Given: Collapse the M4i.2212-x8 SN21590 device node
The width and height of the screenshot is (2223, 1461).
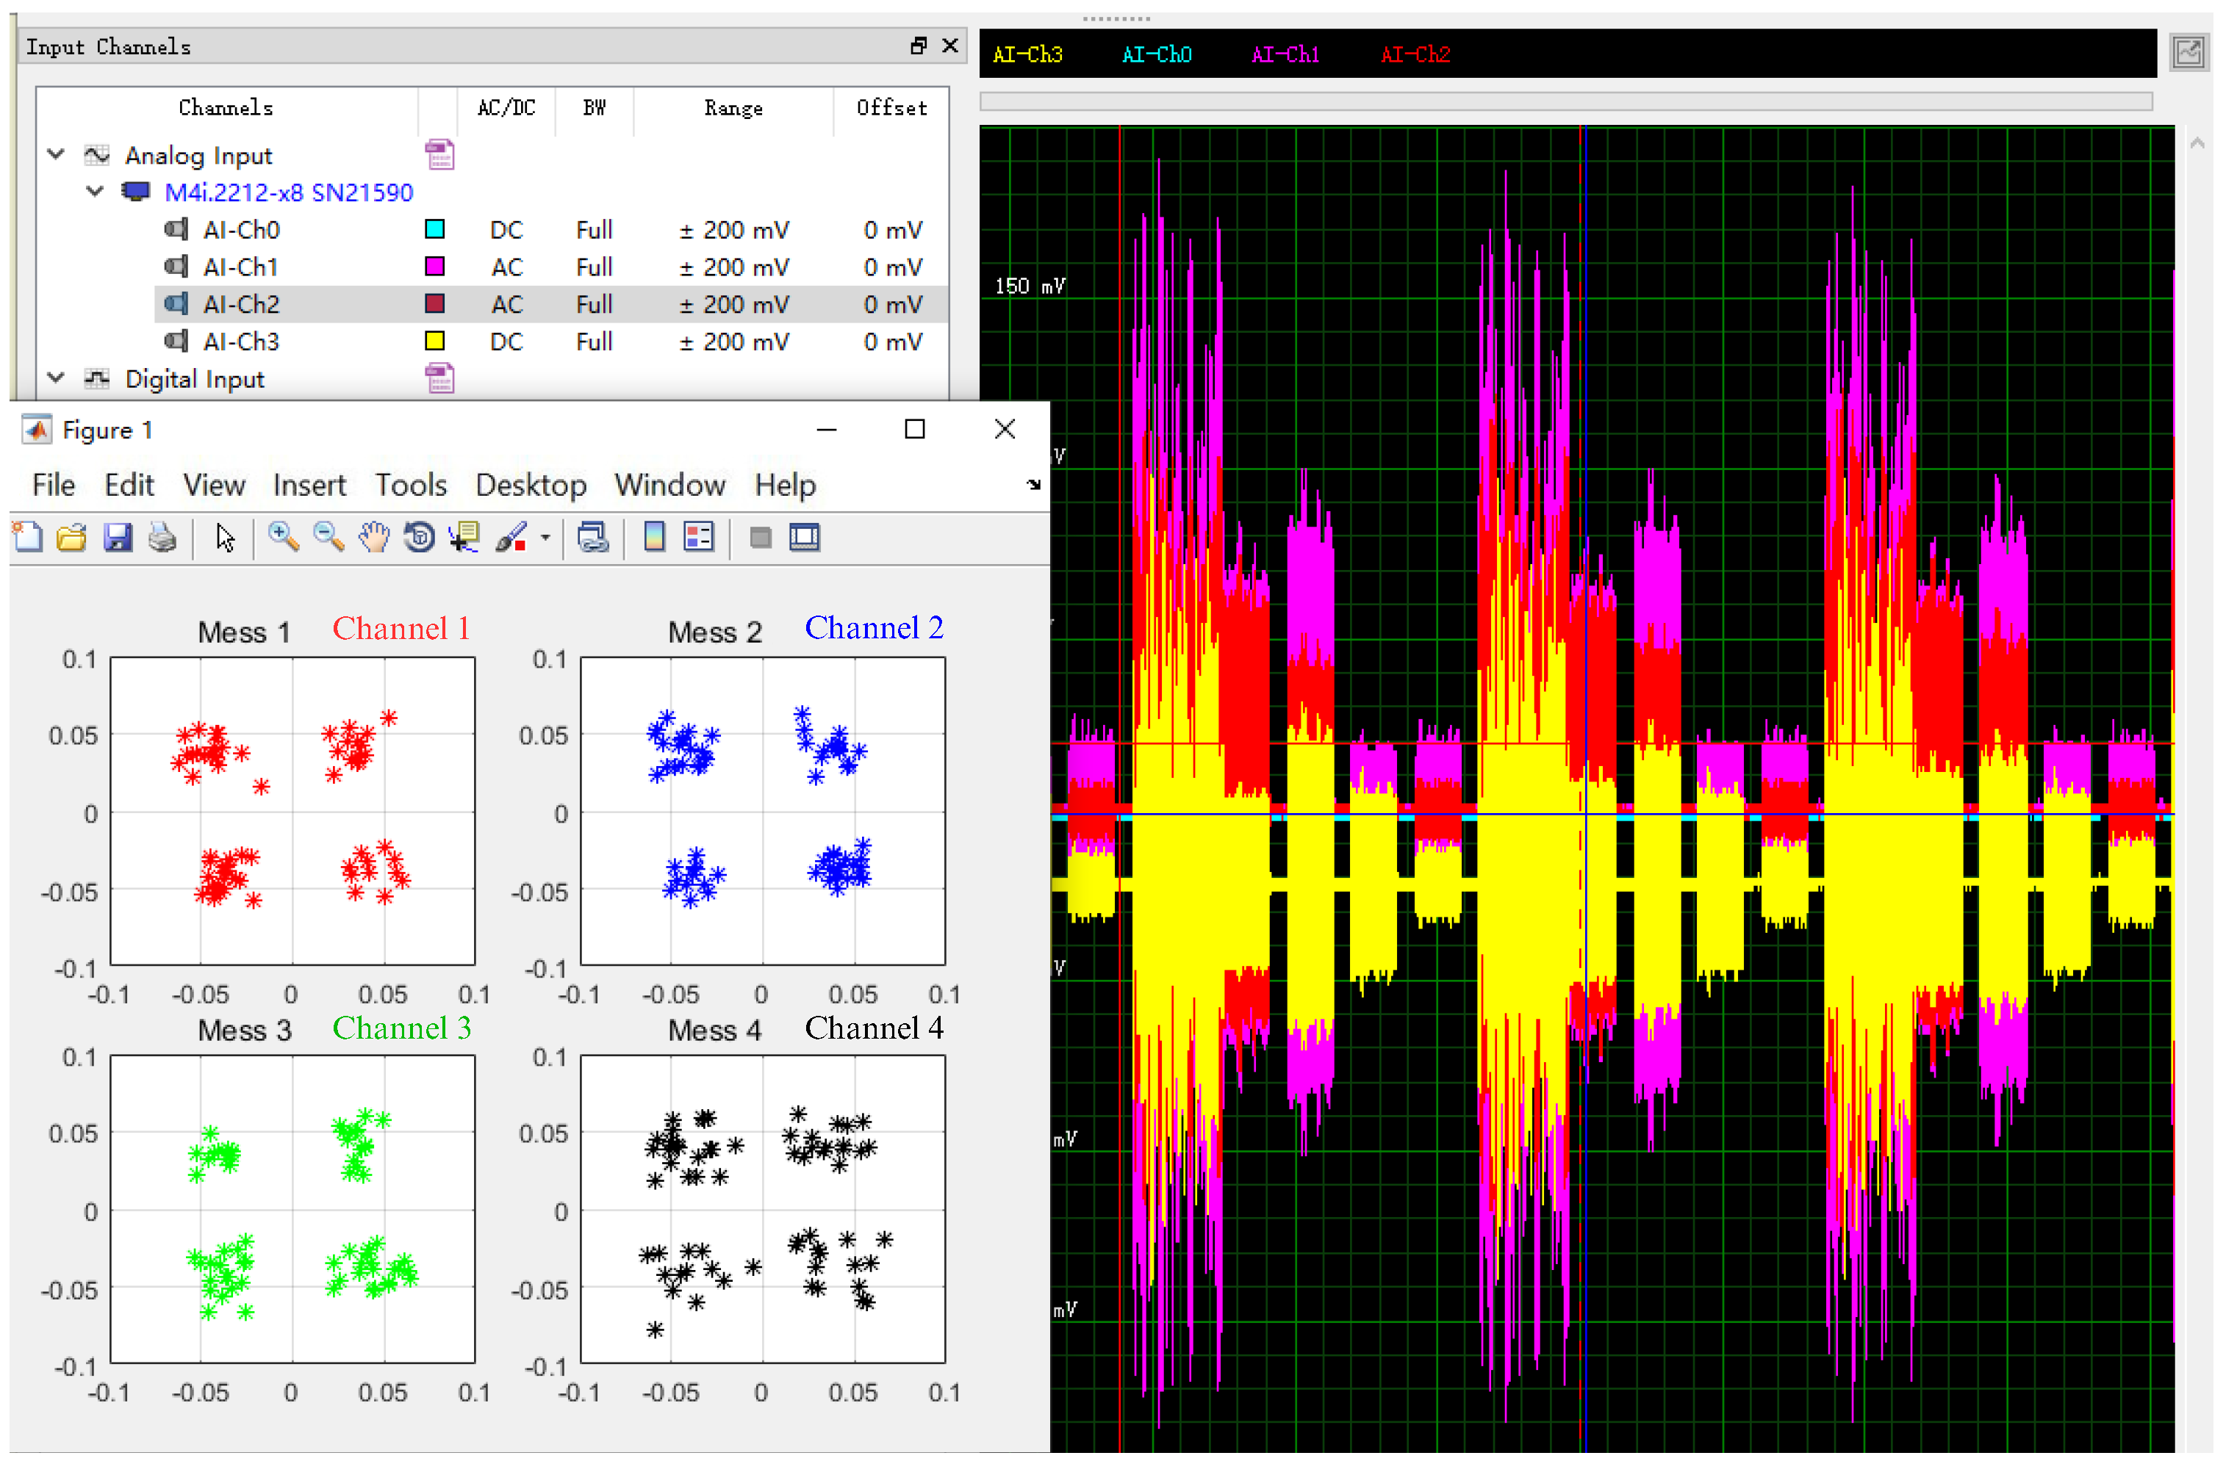Looking at the screenshot, I should click(94, 192).
